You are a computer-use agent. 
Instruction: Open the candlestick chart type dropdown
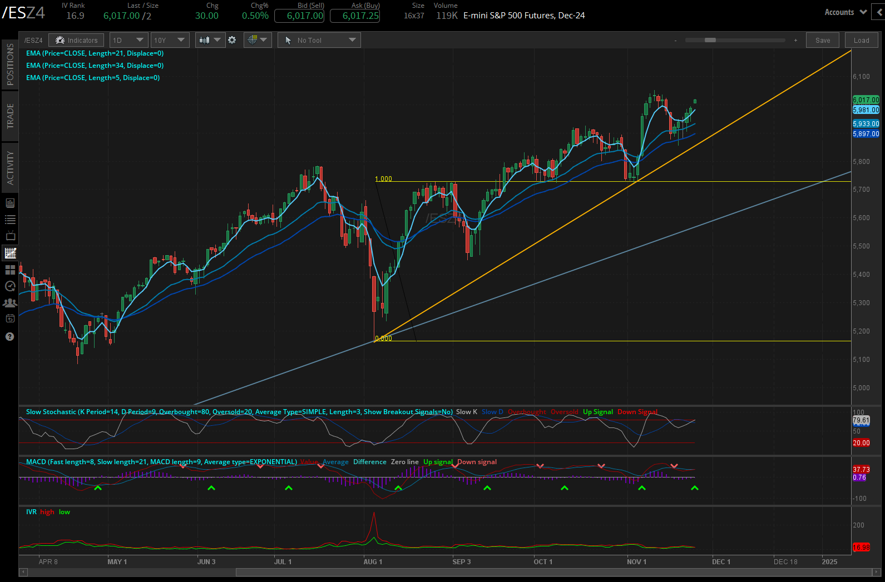[210, 40]
